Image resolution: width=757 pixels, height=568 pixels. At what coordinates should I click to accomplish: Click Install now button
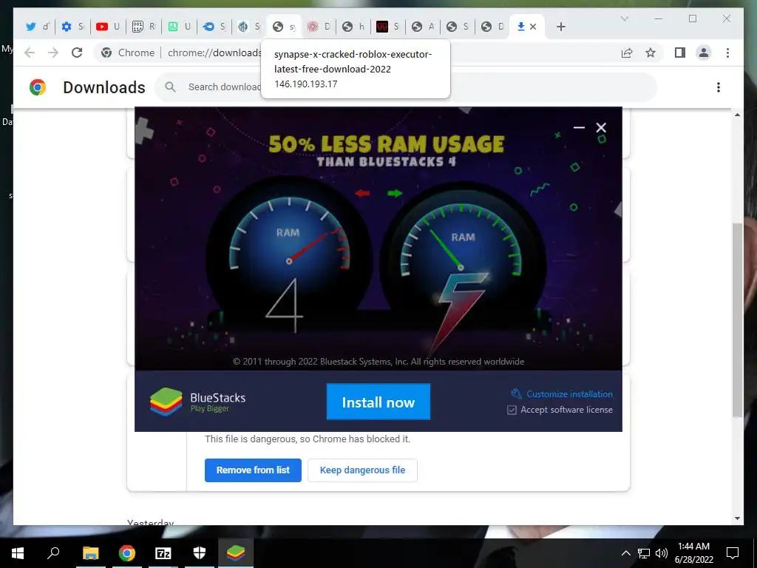click(378, 402)
